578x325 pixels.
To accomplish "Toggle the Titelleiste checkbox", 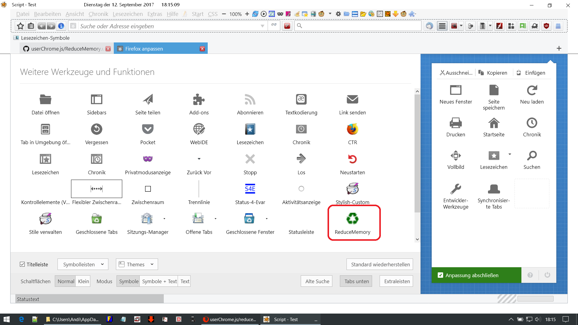I will tap(22, 264).
